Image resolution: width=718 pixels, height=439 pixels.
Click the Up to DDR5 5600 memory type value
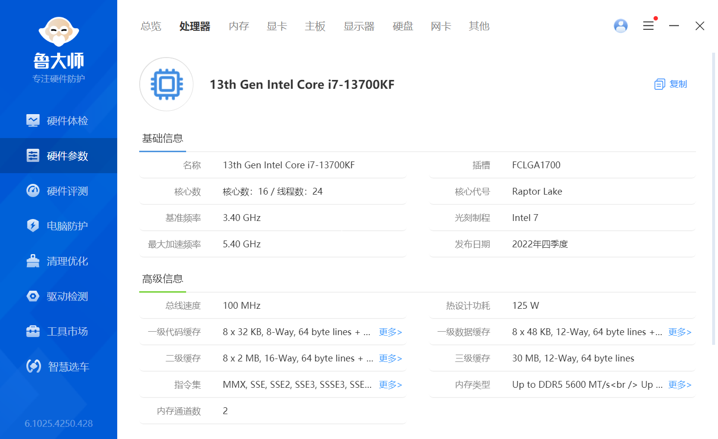tap(587, 385)
